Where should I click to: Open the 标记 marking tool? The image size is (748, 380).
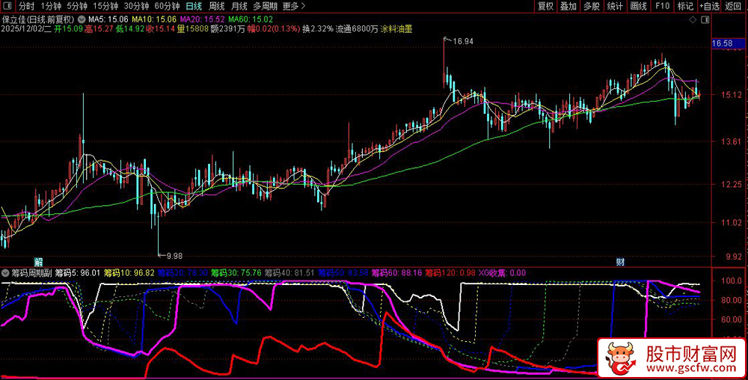tap(685, 6)
